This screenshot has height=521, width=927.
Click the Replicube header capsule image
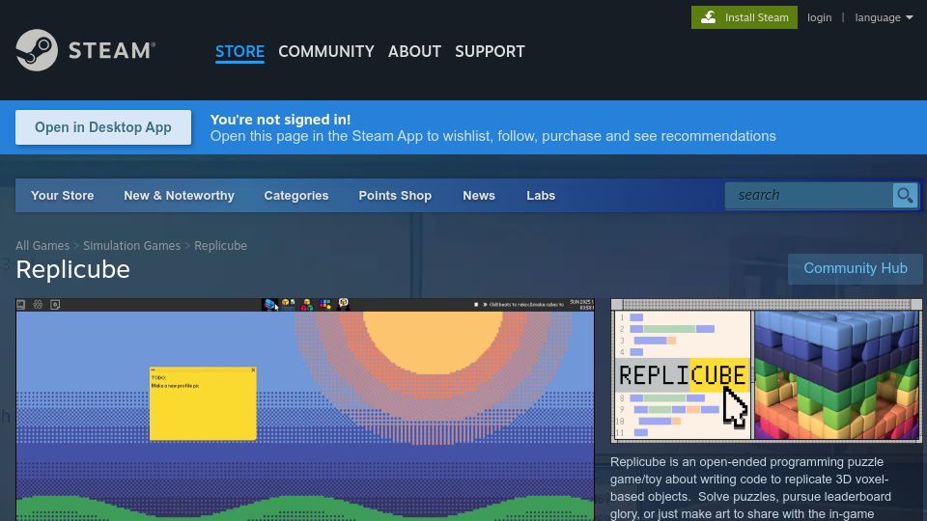pos(766,370)
